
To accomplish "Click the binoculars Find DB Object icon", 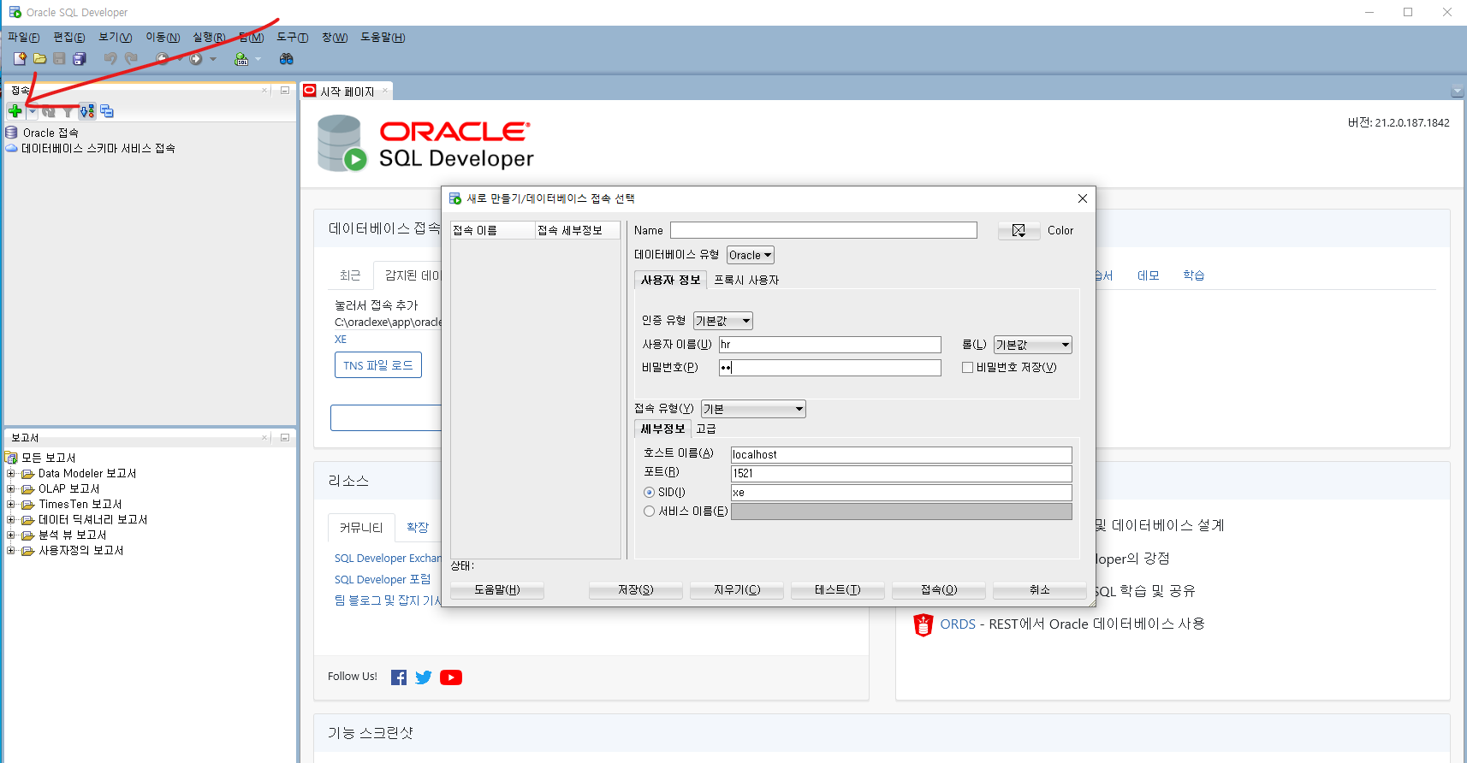I will [287, 58].
